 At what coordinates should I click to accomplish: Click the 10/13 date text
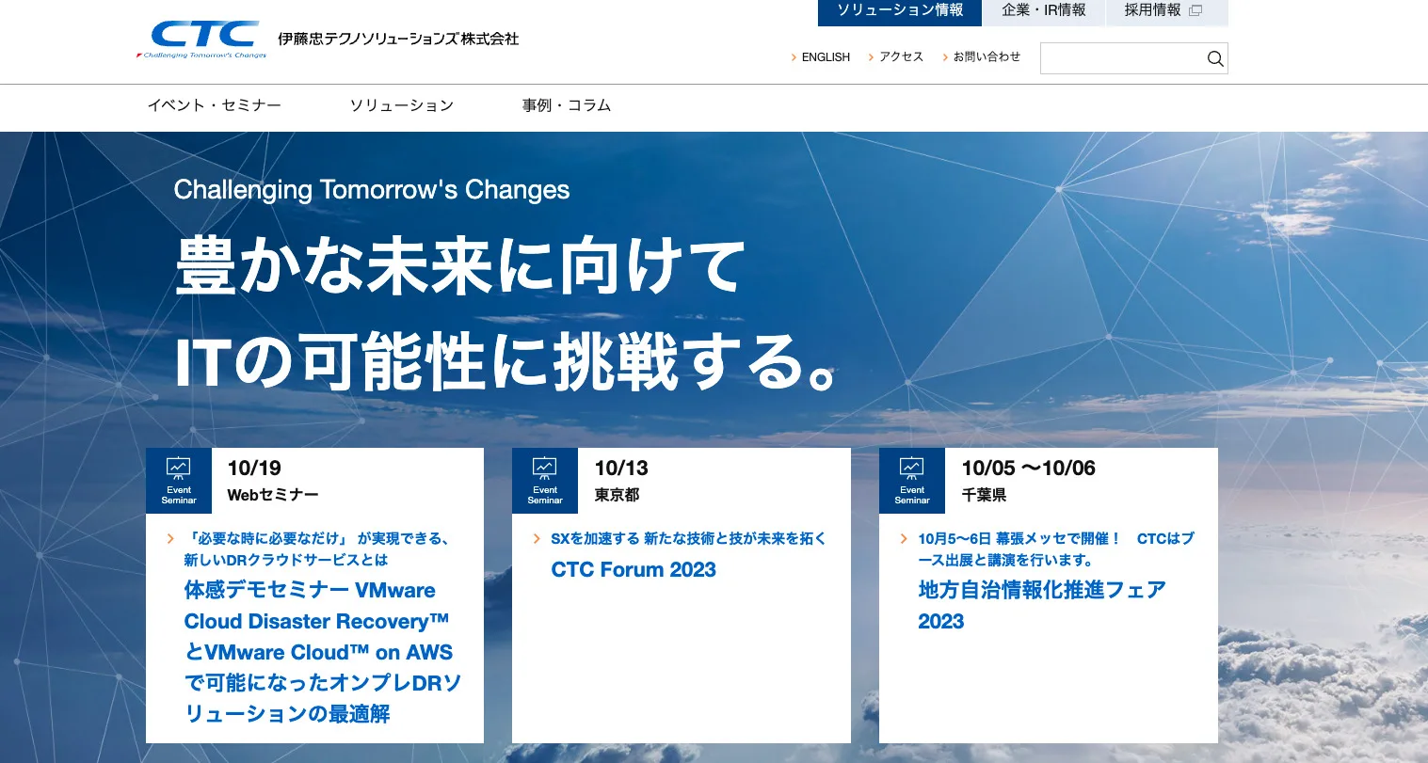[621, 468]
